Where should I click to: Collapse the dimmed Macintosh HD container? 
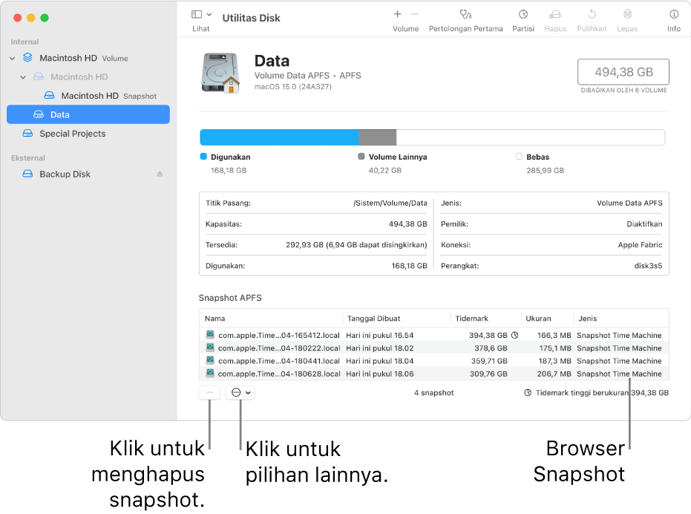pos(23,77)
